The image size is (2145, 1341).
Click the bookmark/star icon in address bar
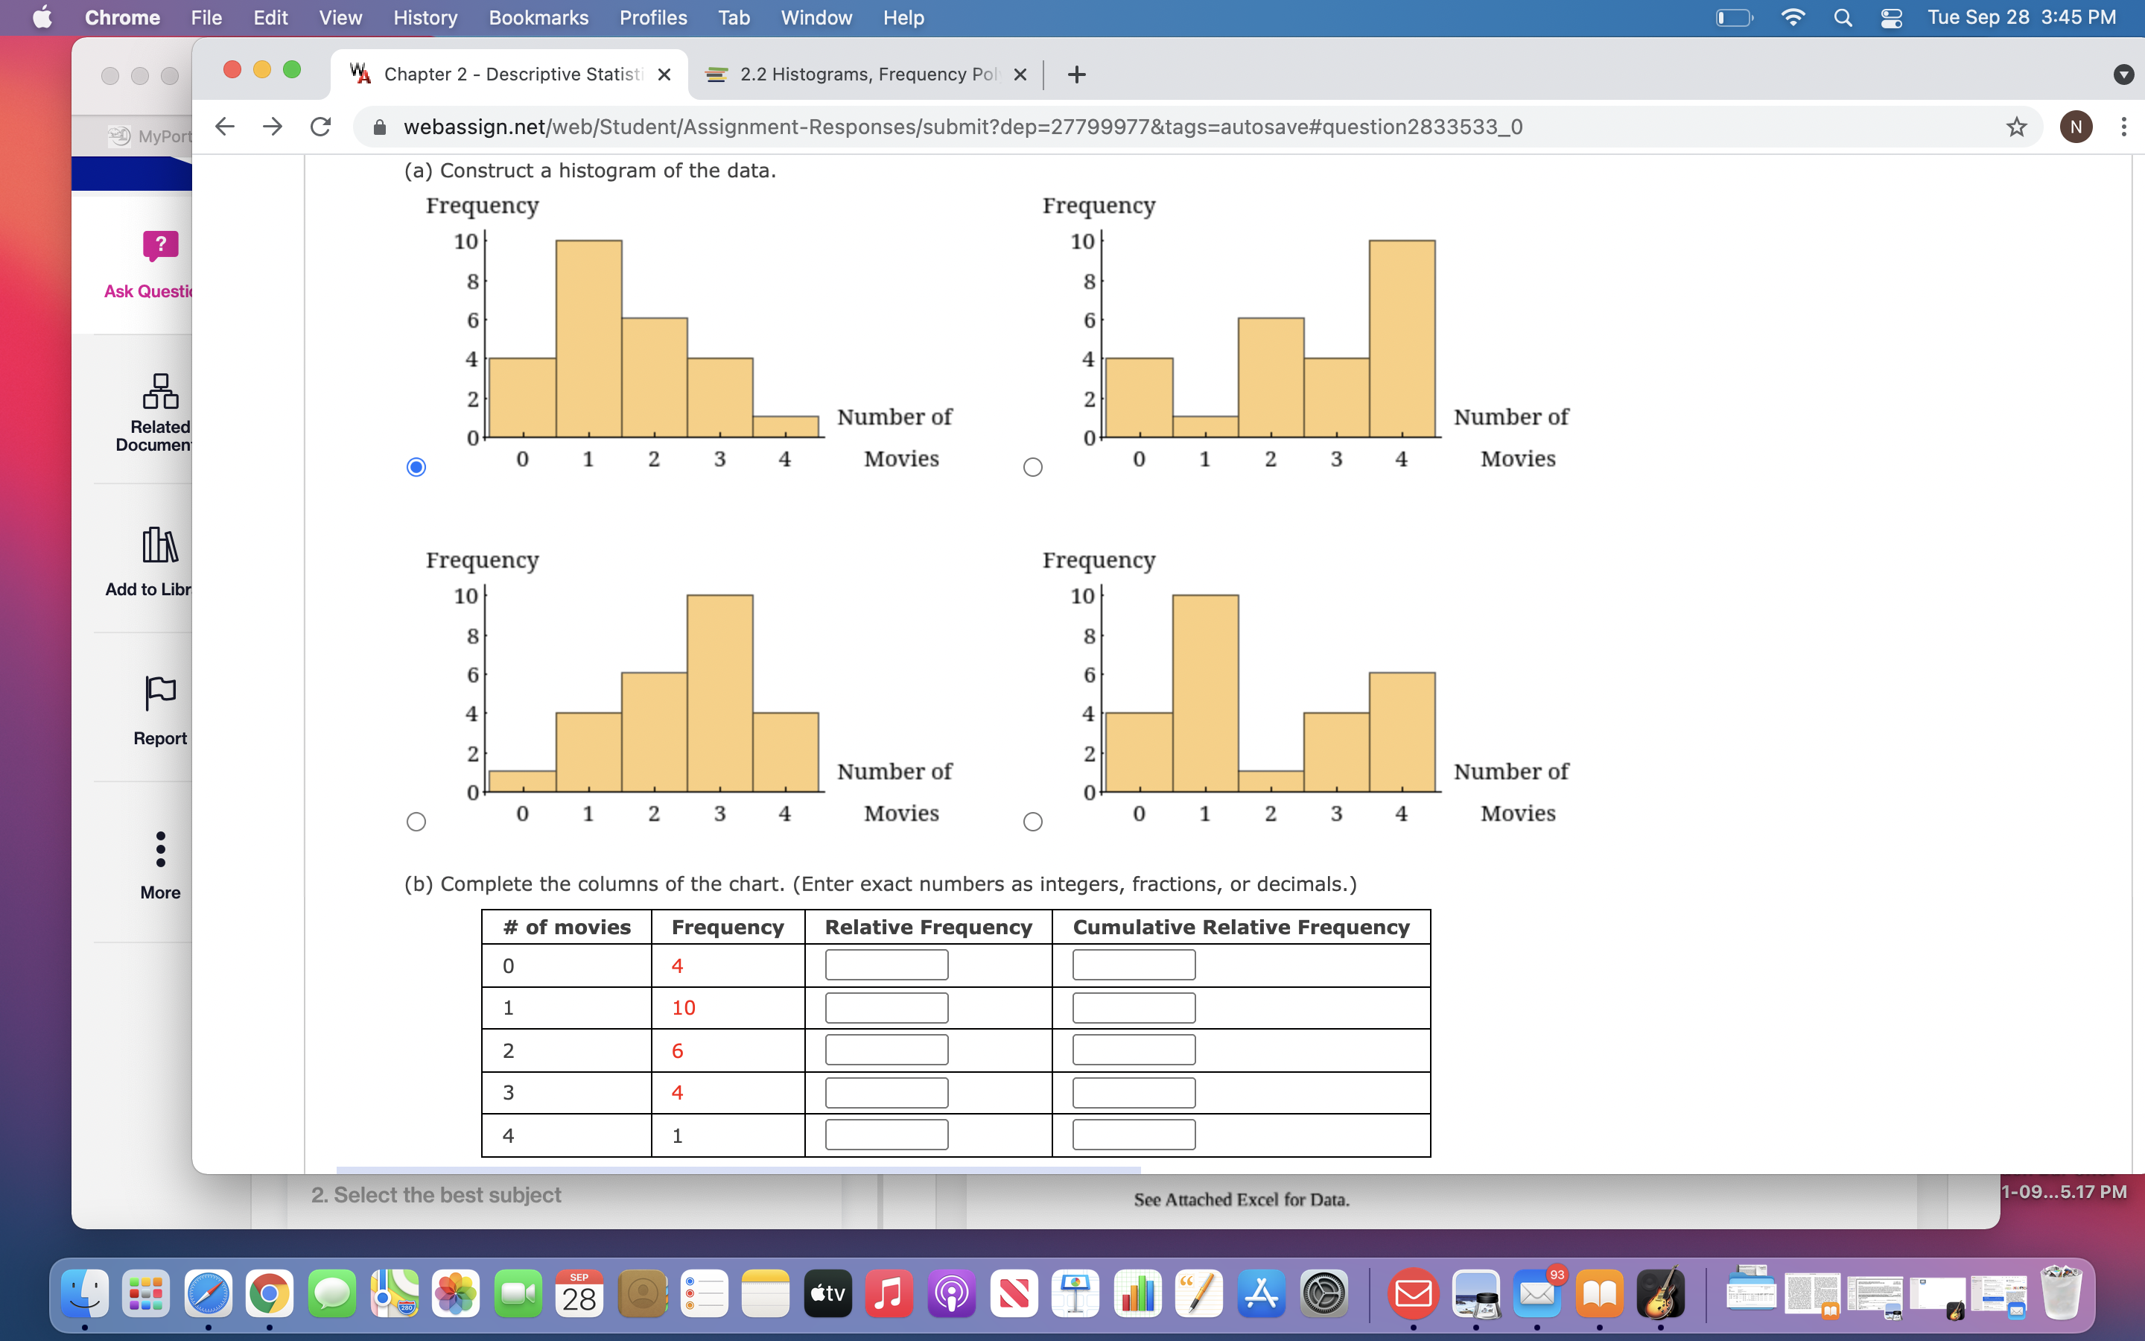click(x=2015, y=127)
